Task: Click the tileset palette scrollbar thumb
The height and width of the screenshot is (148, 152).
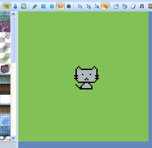Action: [x=13, y=40]
